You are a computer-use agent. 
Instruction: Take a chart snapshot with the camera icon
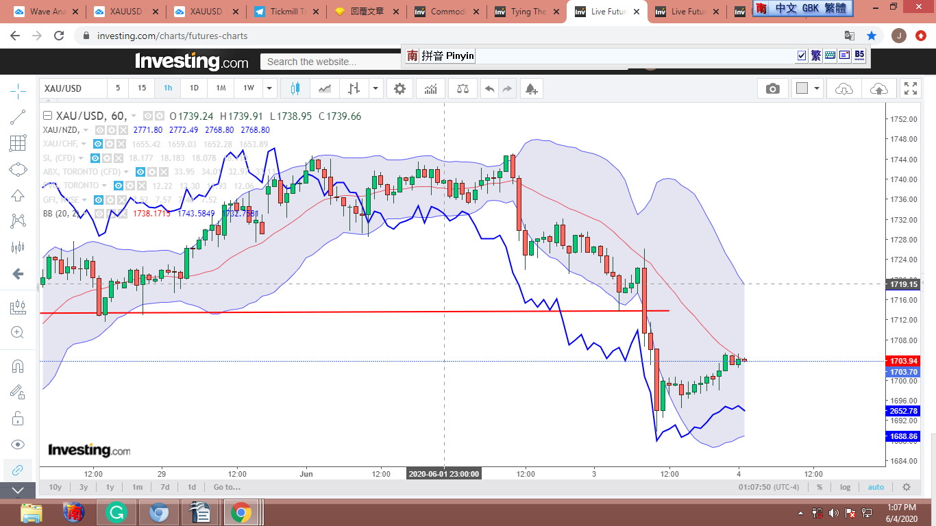(x=772, y=88)
